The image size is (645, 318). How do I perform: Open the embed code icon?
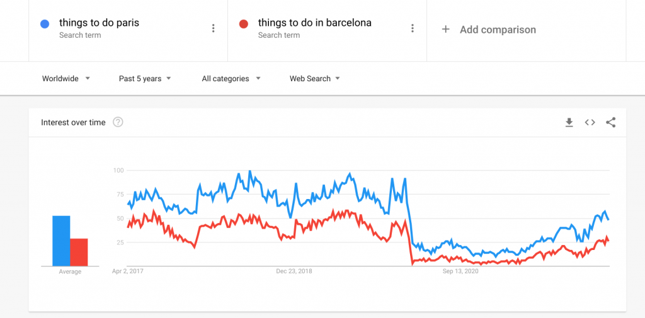pyautogui.click(x=590, y=122)
